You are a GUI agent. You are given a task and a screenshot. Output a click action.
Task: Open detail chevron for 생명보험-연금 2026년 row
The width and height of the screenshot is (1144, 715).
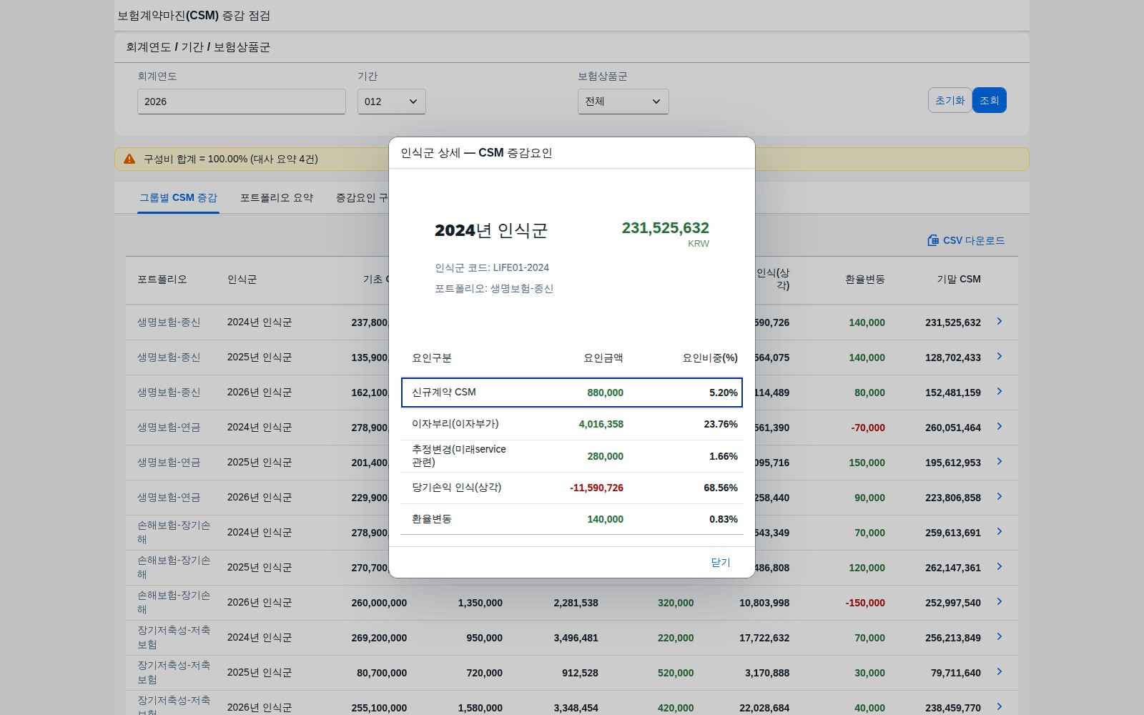click(x=1000, y=497)
